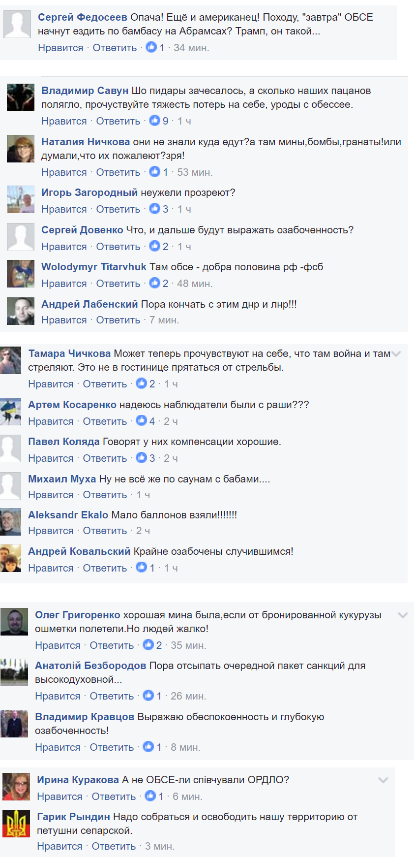Click like icon under Ирина Куракова's comment
The width and height of the screenshot is (414, 861).
tap(150, 796)
